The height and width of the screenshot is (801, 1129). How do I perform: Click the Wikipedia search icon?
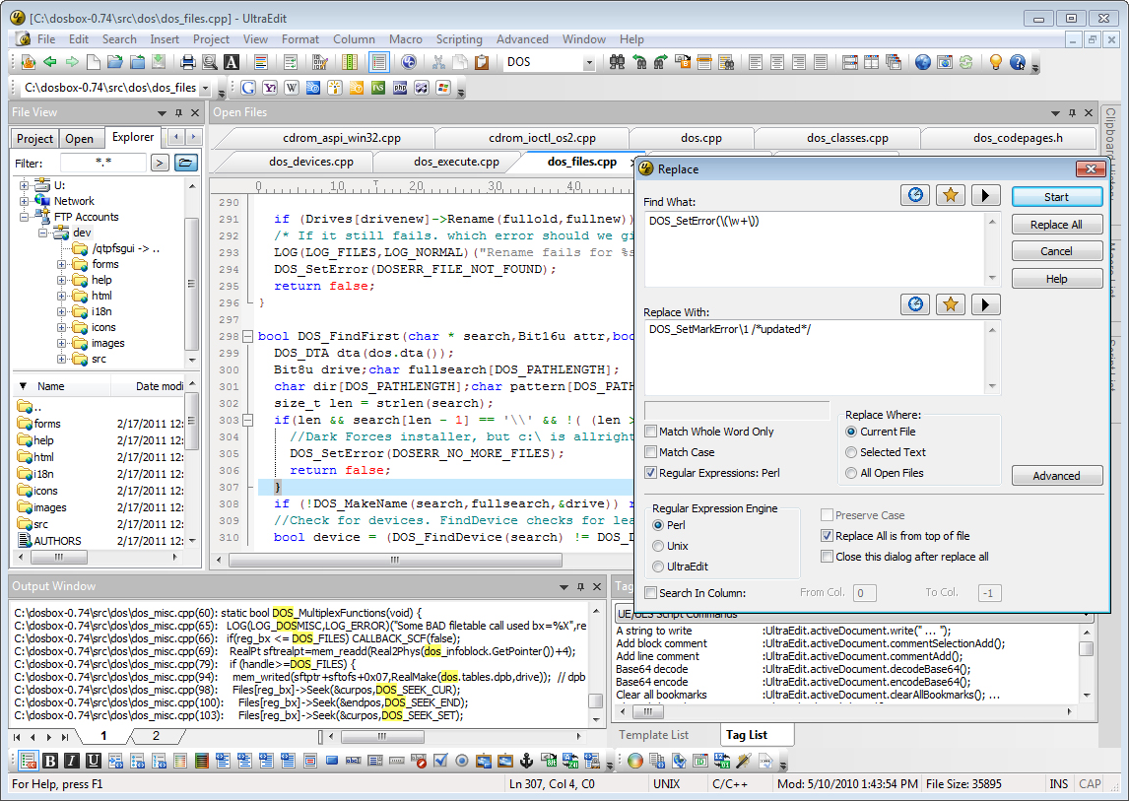[292, 88]
